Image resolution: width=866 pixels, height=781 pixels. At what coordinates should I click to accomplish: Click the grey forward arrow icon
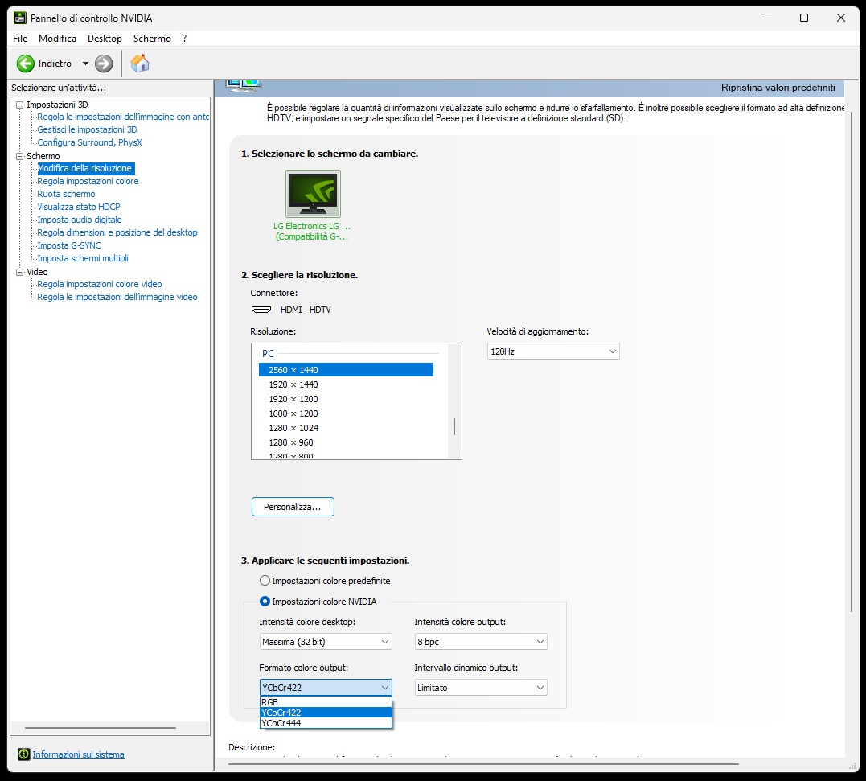[103, 64]
